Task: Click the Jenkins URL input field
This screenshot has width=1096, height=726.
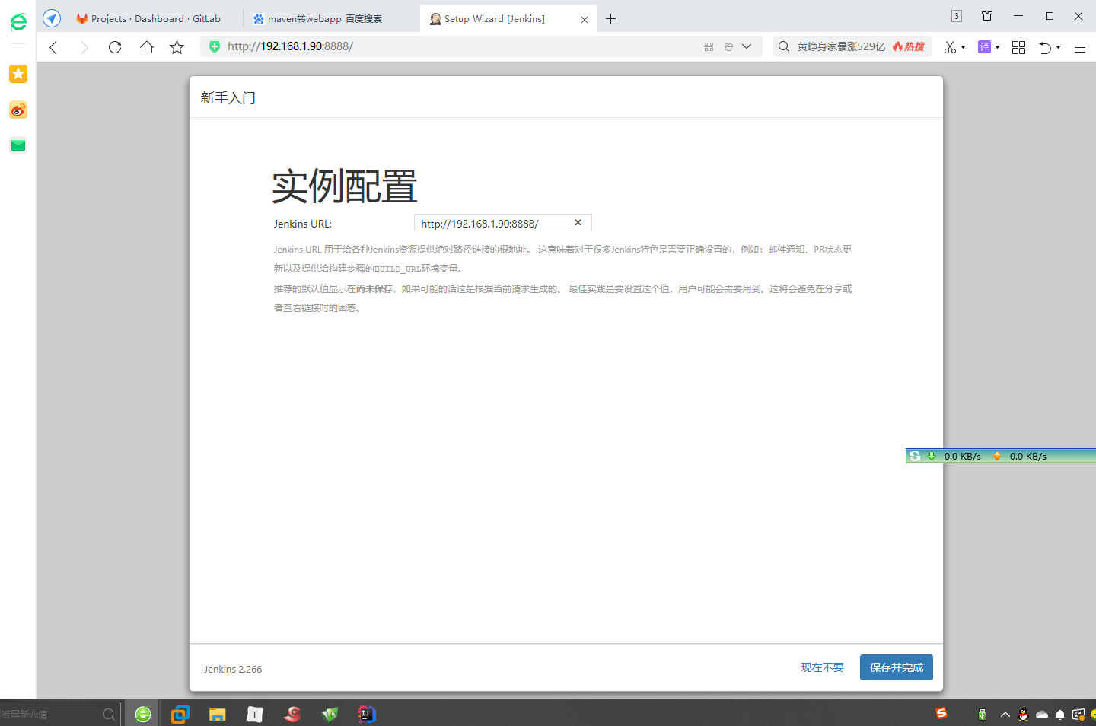Action: click(502, 223)
